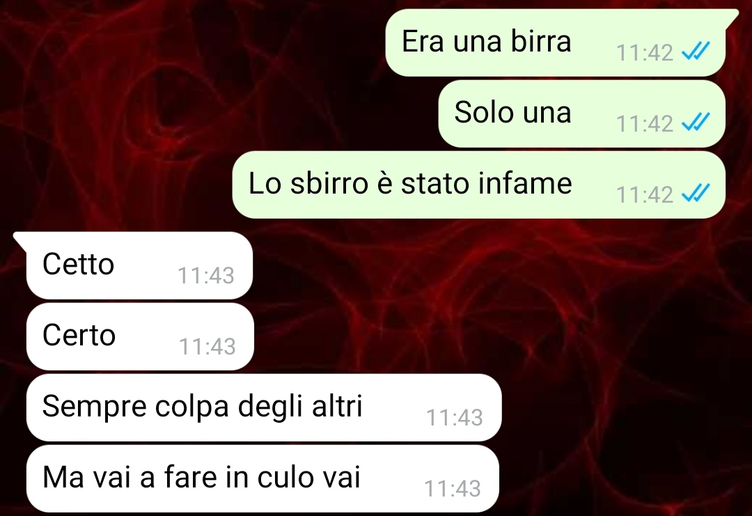
Task: Select the 'Era una birra' message bubble
Action: tap(556, 42)
